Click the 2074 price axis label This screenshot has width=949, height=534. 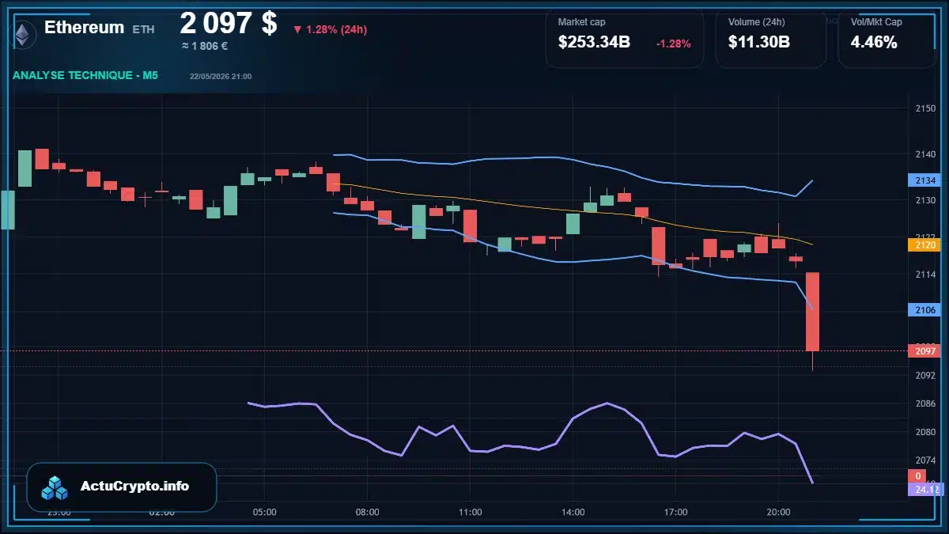click(924, 460)
